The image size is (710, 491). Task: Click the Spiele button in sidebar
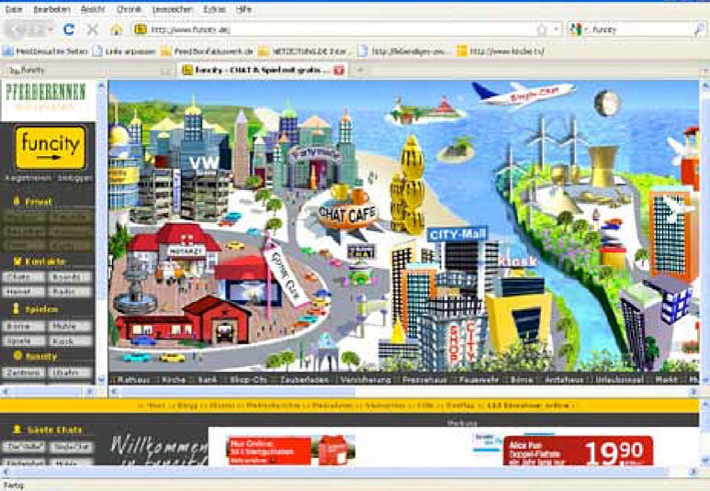point(23,341)
